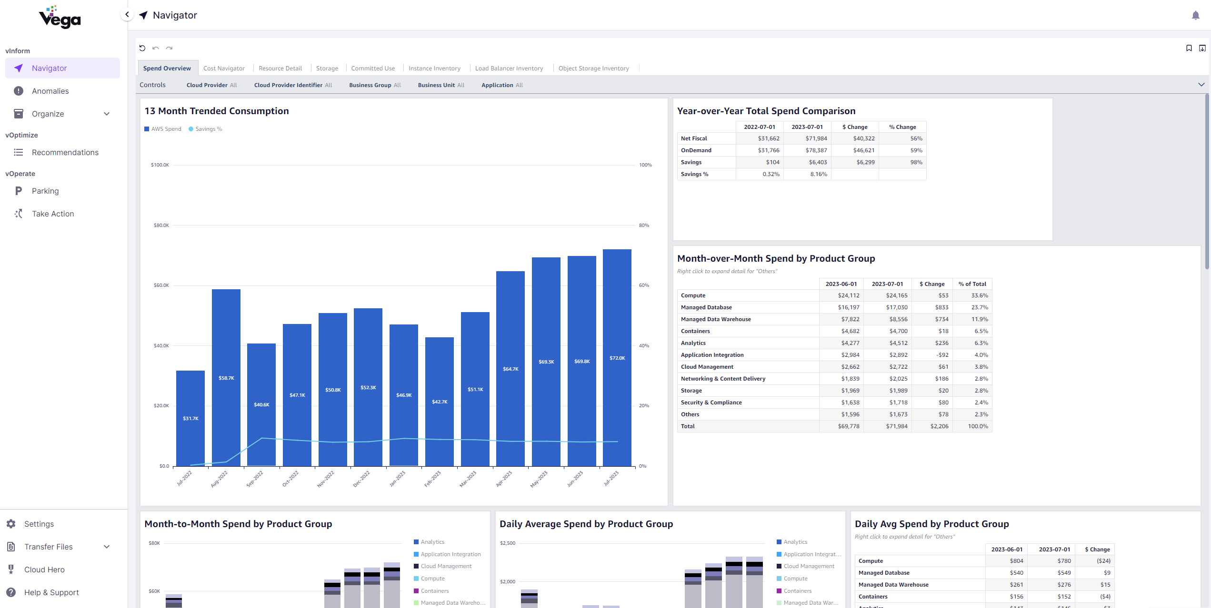
Task: Open the Business Group filter
Action: (375, 85)
